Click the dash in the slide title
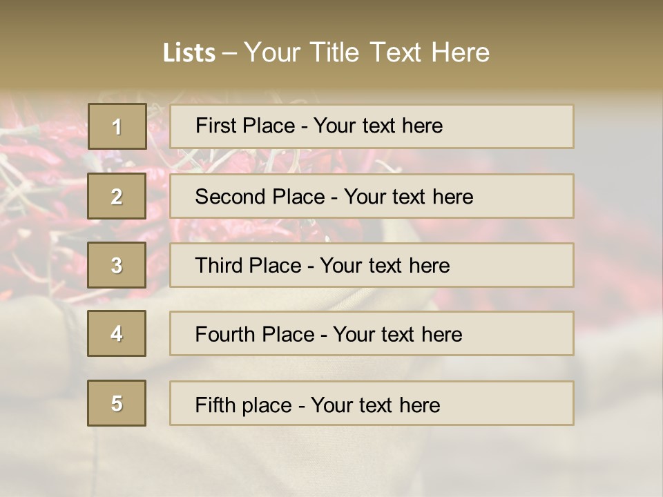Screen dimensions: 663x497 [x=229, y=53]
